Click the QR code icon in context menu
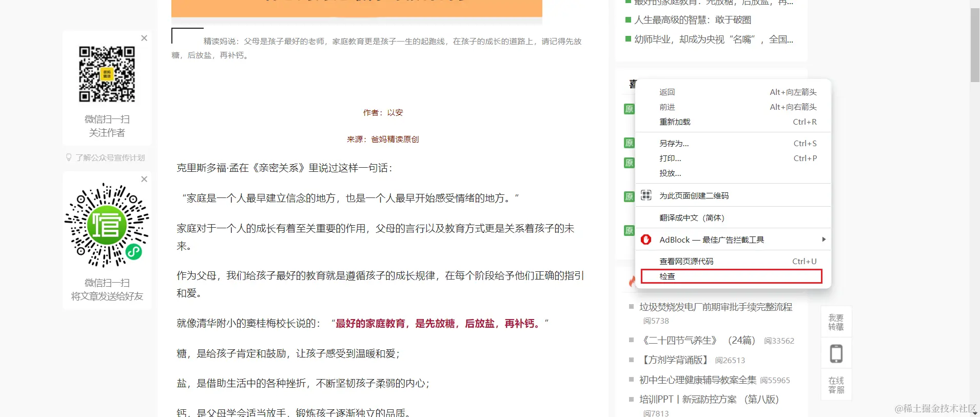Viewport: 980px width, 417px height. 646,195
